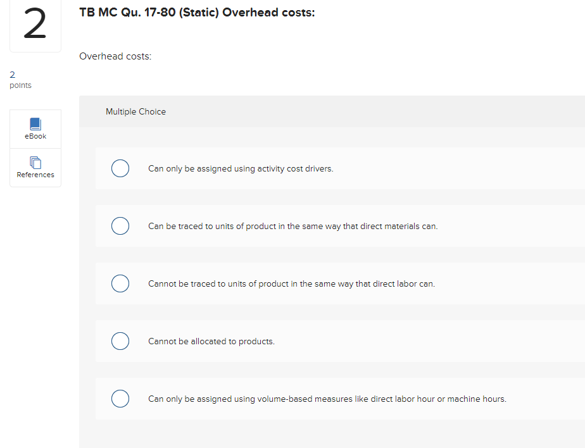Click the 'TB MC Qu. 17-80' question title
Screen dimensions: 585x448
197,13
